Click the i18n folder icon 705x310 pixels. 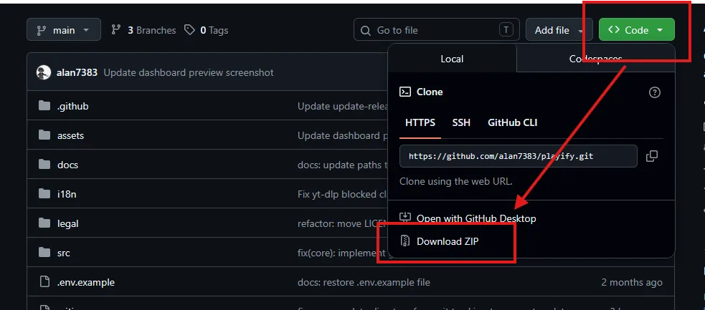pos(44,194)
